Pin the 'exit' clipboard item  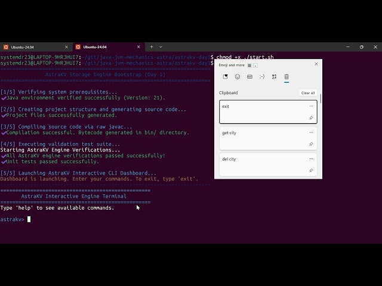[x=311, y=118]
